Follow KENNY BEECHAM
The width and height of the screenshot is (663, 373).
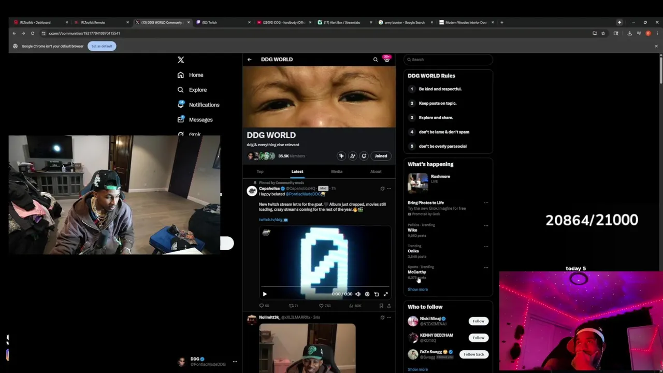click(478, 338)
